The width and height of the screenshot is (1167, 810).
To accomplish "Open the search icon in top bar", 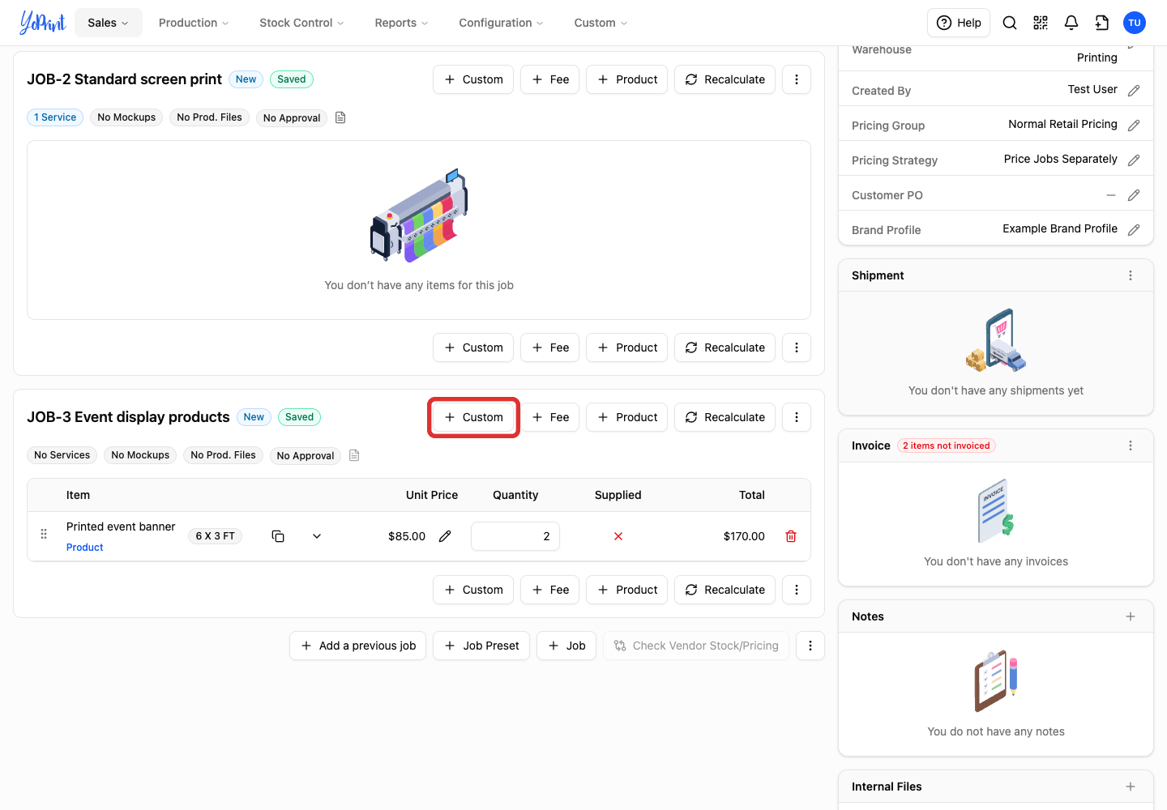I will tap(1010, 23).
